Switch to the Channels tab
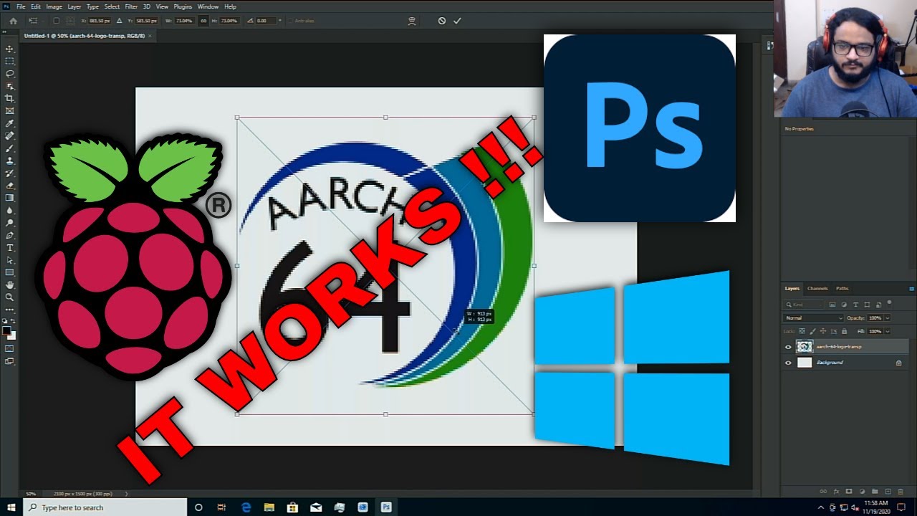Viewport: 917px width, 516px height. tap(817, 289)
